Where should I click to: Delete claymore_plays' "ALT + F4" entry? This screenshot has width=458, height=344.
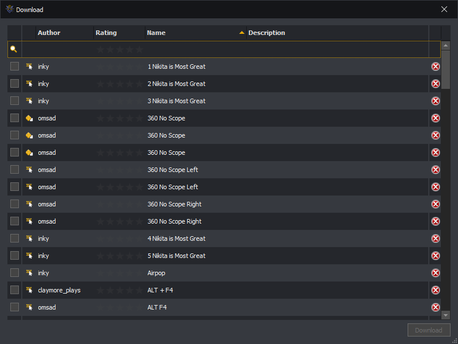(x=436, y=290)
